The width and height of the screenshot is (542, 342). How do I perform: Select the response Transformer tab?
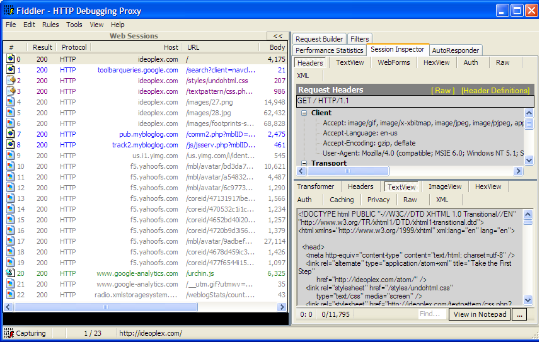pyautogui.click(x=315, y=186)
